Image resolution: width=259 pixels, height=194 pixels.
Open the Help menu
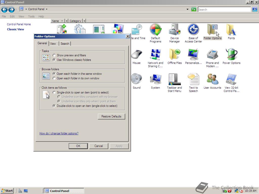click(x=41, y=16)
